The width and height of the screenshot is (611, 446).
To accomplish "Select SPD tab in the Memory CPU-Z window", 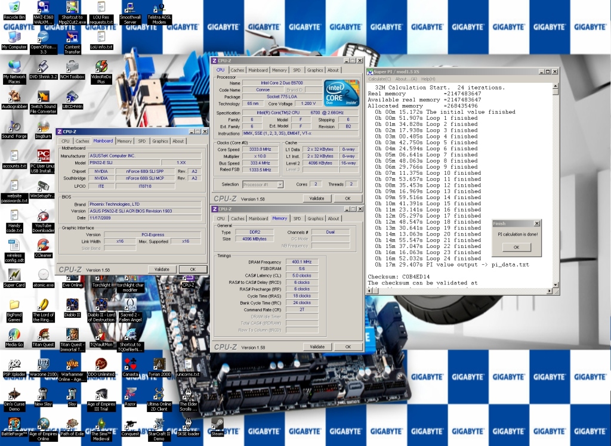I will click(x=297, y=218).
